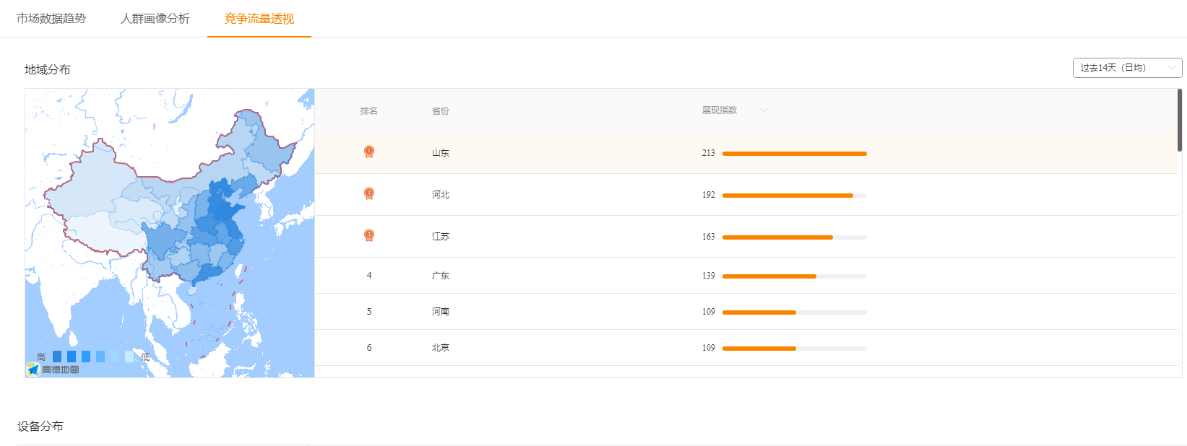Click the rank 2 medal icon for 河北
This screenshot has height=446, width=1187.
click(368, 194)
